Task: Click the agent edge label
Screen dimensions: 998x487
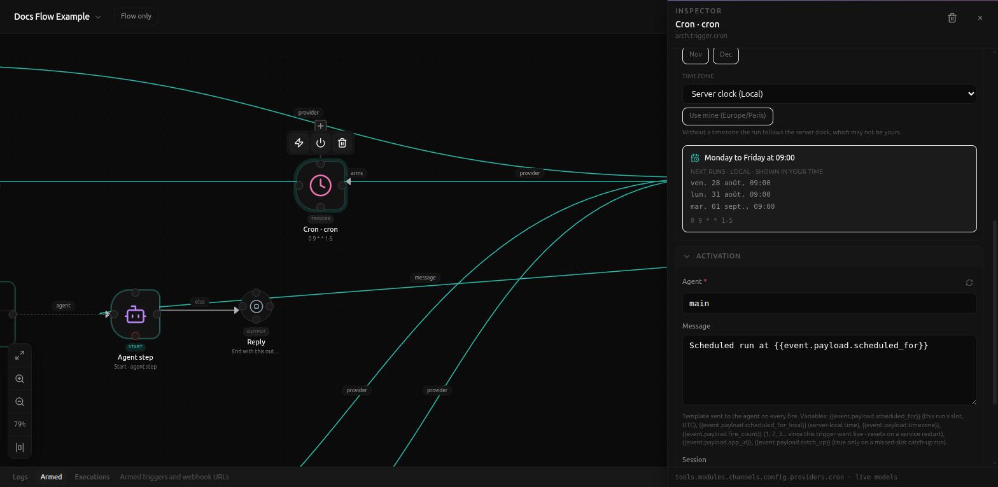Action: coord(63,306)
